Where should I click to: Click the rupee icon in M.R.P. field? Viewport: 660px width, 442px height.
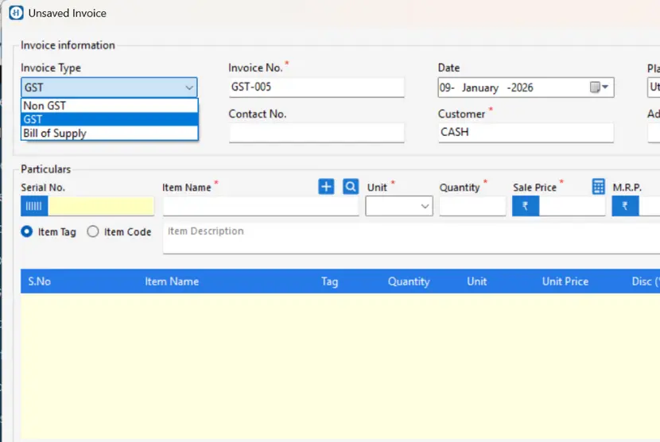click(625, 207)
